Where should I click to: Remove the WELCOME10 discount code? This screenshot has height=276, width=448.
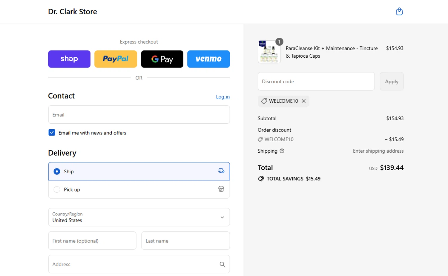(x=303, y=101)
